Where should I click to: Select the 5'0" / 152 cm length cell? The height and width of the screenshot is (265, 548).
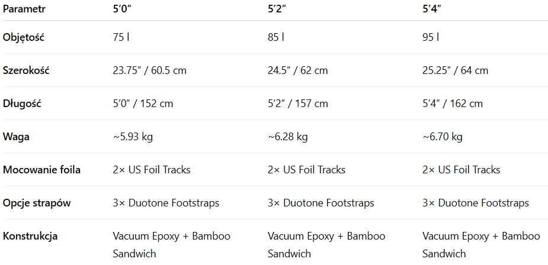click(143, 104)
